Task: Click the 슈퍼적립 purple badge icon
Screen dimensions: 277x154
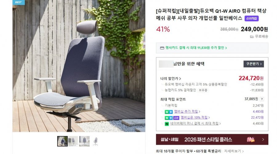Action: pos(251,18)
